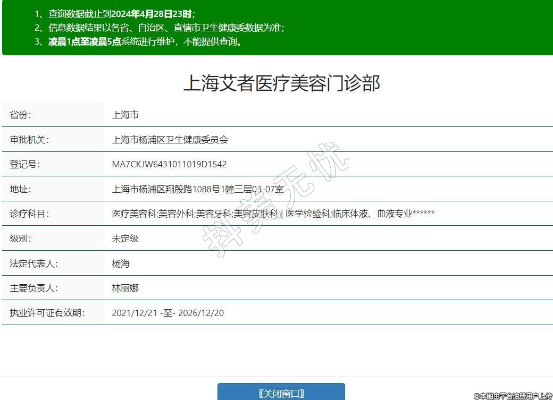This screenshot has width=553, height=400.
Task: Select the 未定级 value
Action: click(x=125, y=239)
